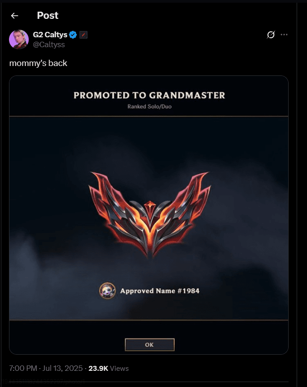The width and height of the screenshot is (307, 387).
Task: Click the blue verified checkmark badge
Action: pos(73,35)
